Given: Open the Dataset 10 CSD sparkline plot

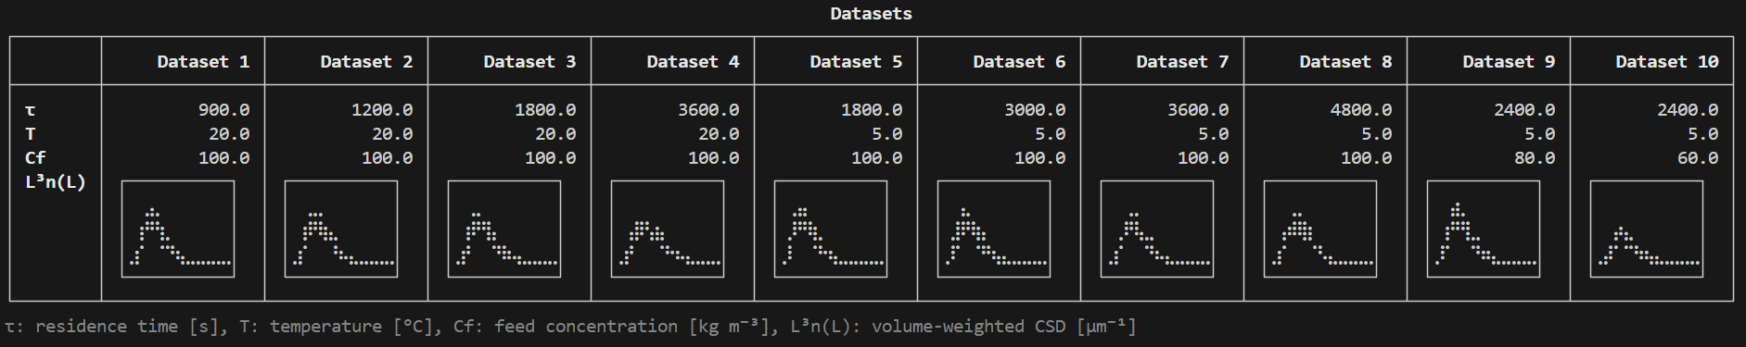Looking at the screenshot, I should pos(1647,229).
